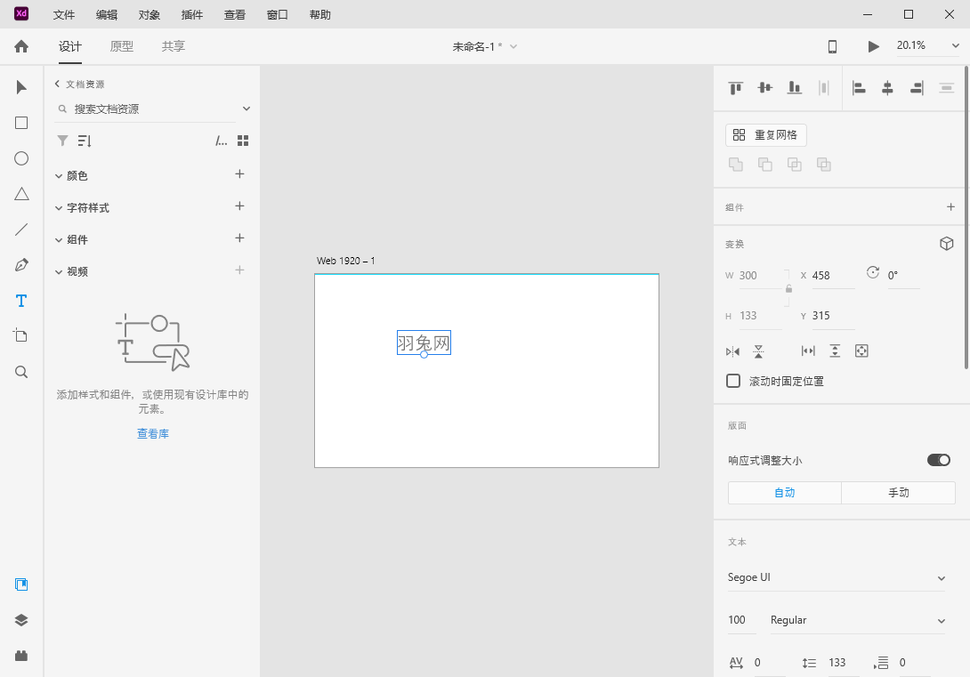
Task: Select the Ellipse tool
Action: (x=21, y=158)
